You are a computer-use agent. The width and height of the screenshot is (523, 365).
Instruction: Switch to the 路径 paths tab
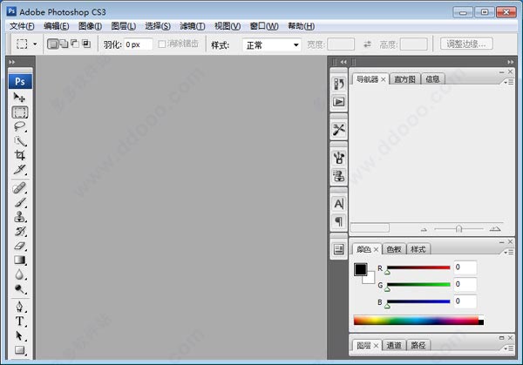click(418, 345)
